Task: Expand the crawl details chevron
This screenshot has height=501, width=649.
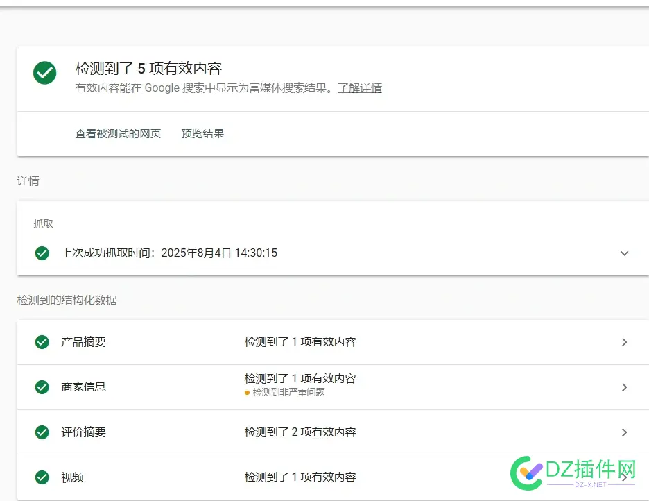Action: pos(624,253)
